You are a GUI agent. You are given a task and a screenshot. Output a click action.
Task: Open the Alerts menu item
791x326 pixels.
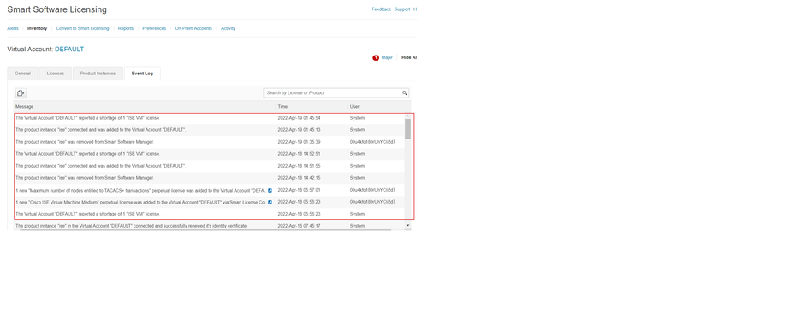pos(13,29)
